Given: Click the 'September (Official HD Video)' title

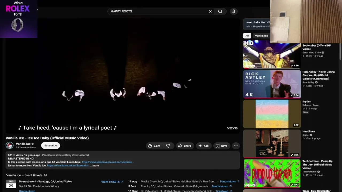Looking at the screenshot, I should (x=317, y=47).
